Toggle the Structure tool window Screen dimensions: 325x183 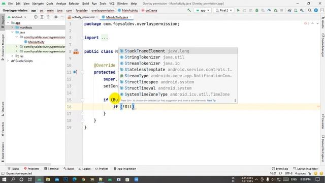(x=3, y=108)
